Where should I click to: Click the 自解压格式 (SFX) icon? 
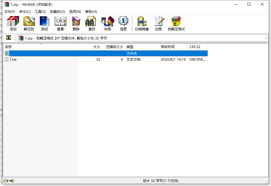(x=176, y=23)
